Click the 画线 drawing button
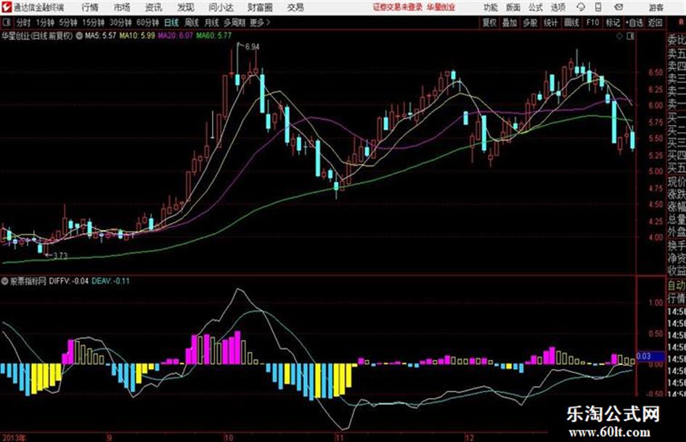This screenshot has height=442, width=686. point(571,22)
